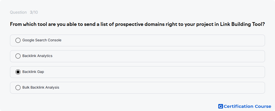Click blank space inside Backlink Analytics card
This screenshot has height=111, width=275.
click(158, 56)
